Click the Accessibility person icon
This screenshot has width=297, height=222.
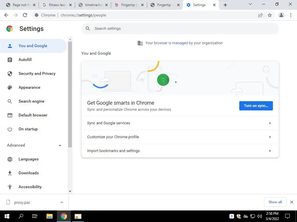[x=10, y=187]
